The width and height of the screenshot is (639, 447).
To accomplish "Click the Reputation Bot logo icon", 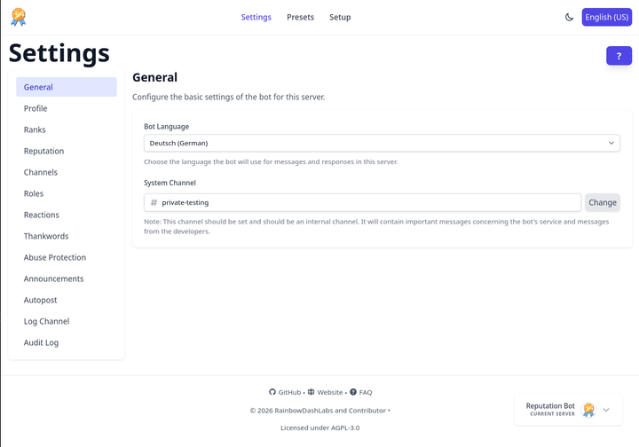I will tap(18, 17).
